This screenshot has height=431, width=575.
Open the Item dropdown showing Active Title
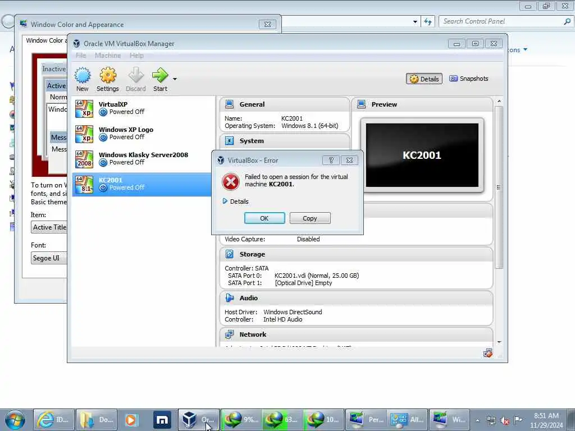coord(49,227)
